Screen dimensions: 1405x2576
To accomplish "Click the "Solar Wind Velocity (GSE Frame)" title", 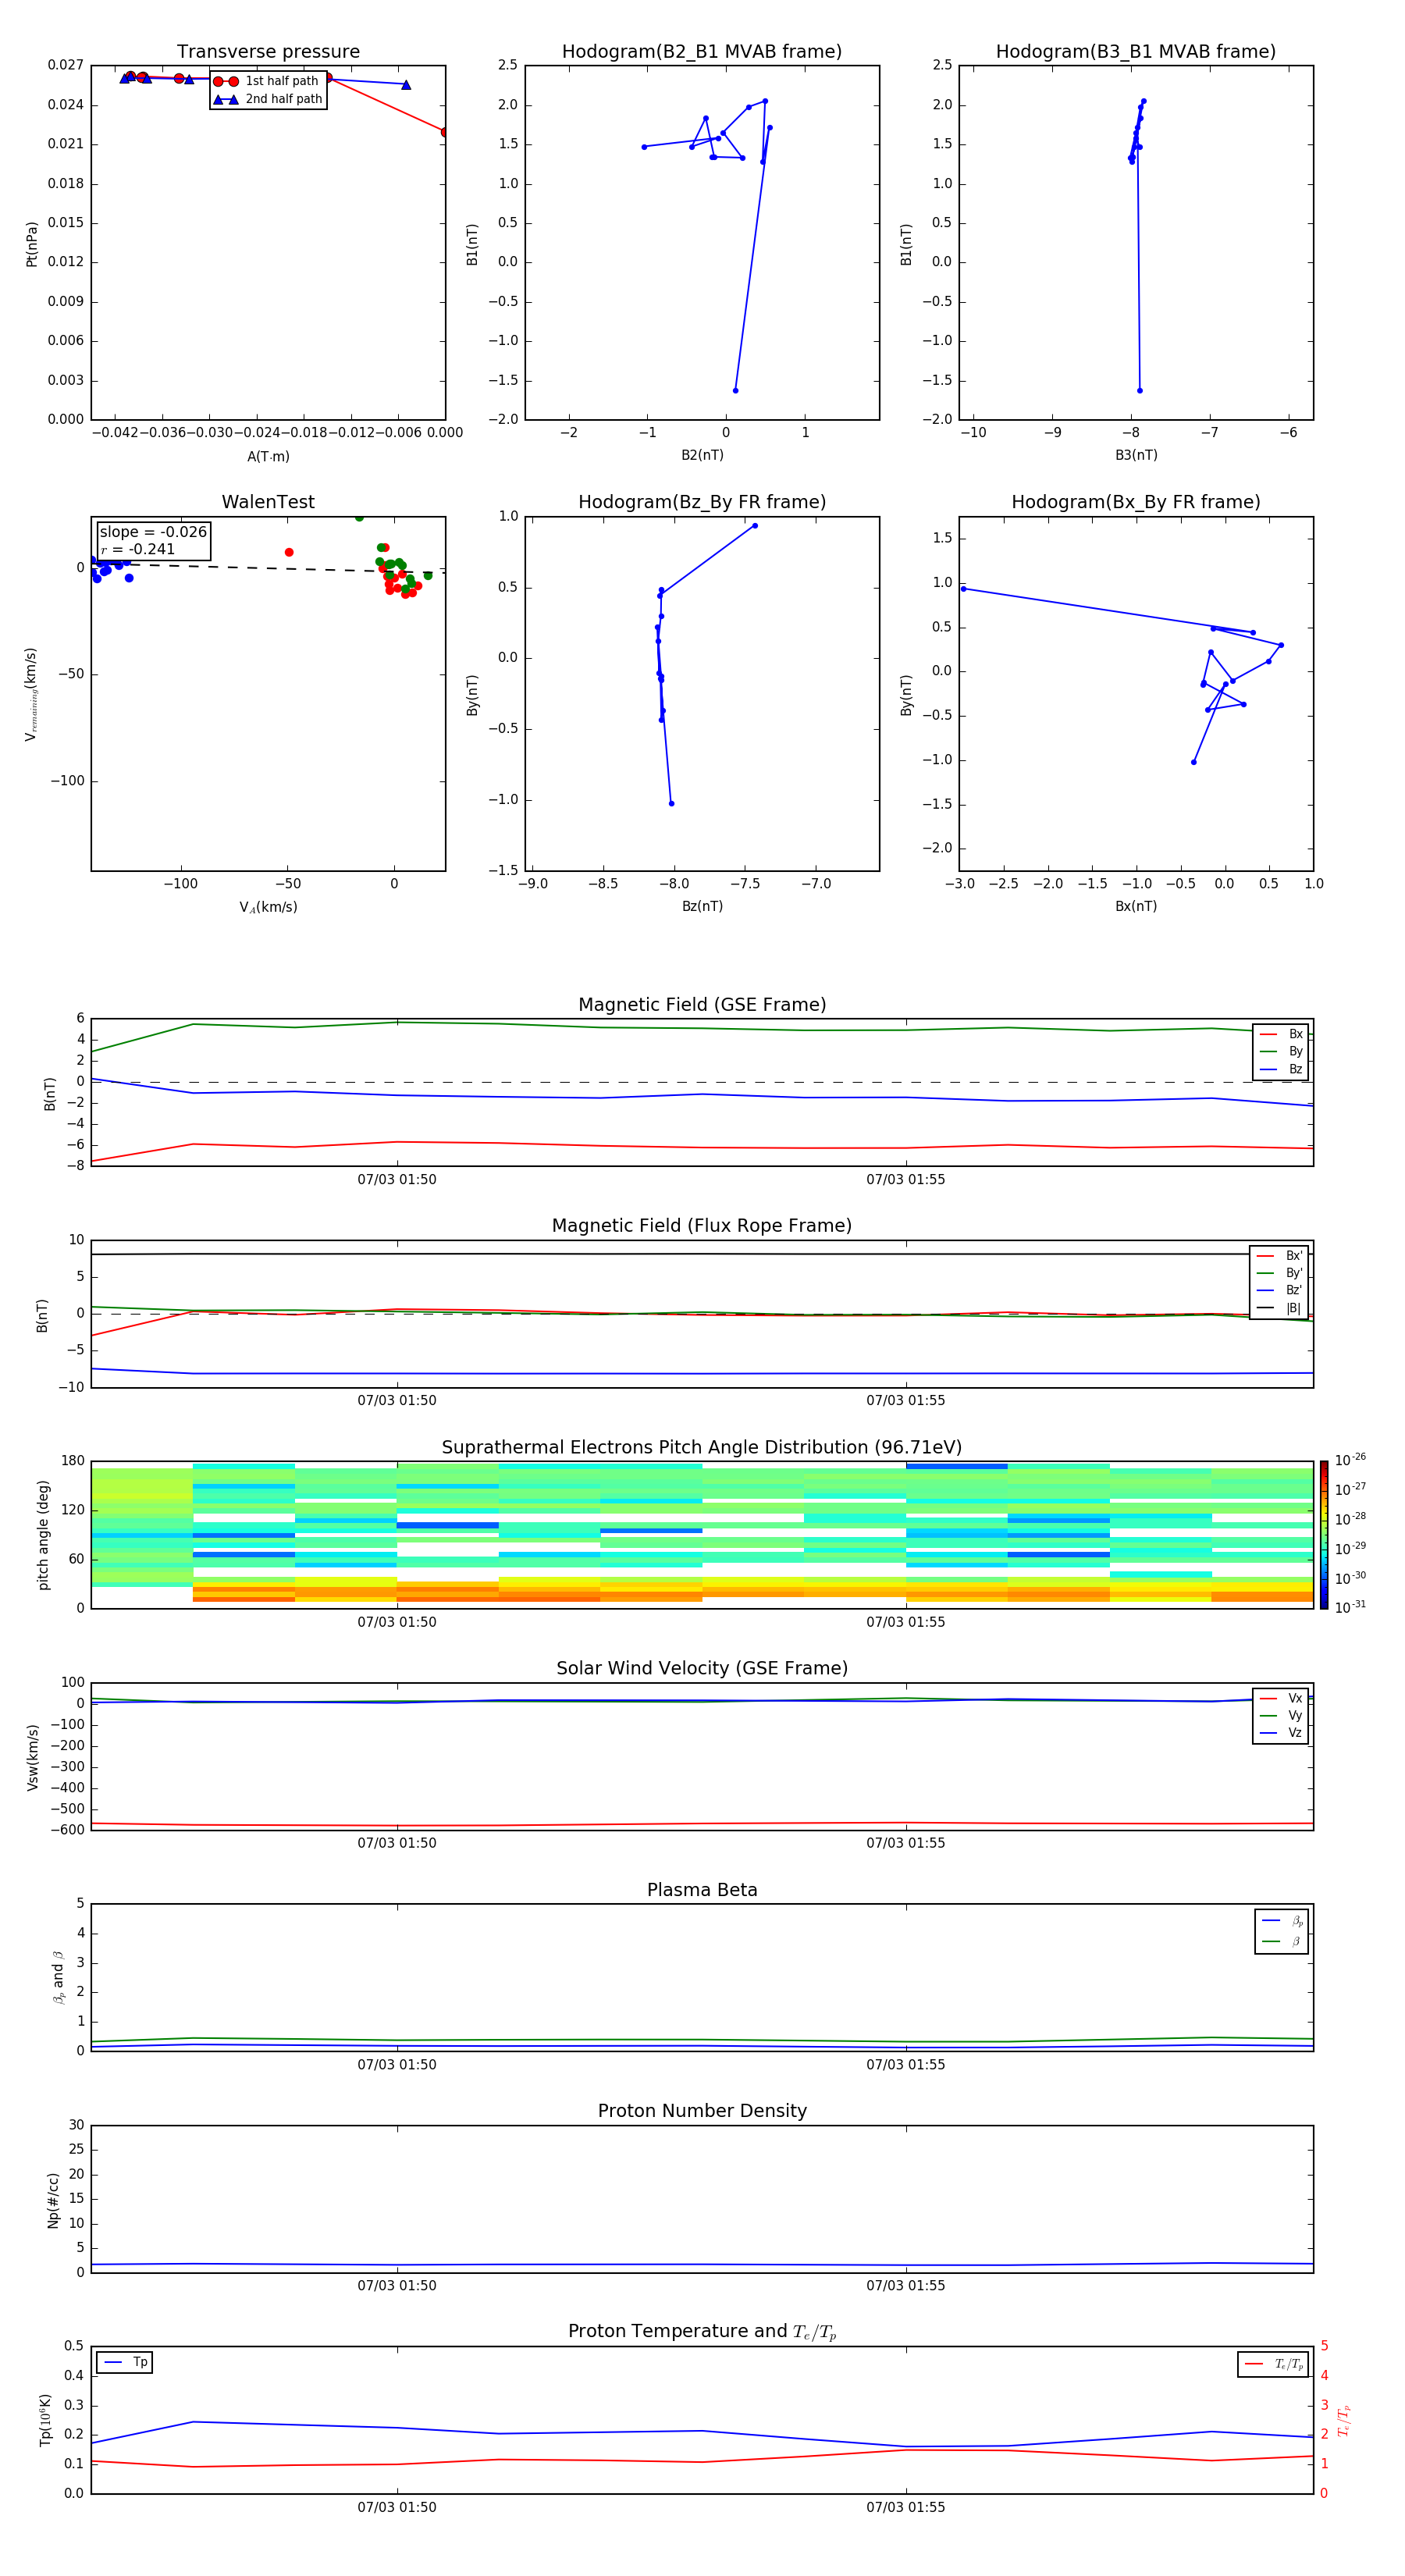I will [x=702, y=1668].
